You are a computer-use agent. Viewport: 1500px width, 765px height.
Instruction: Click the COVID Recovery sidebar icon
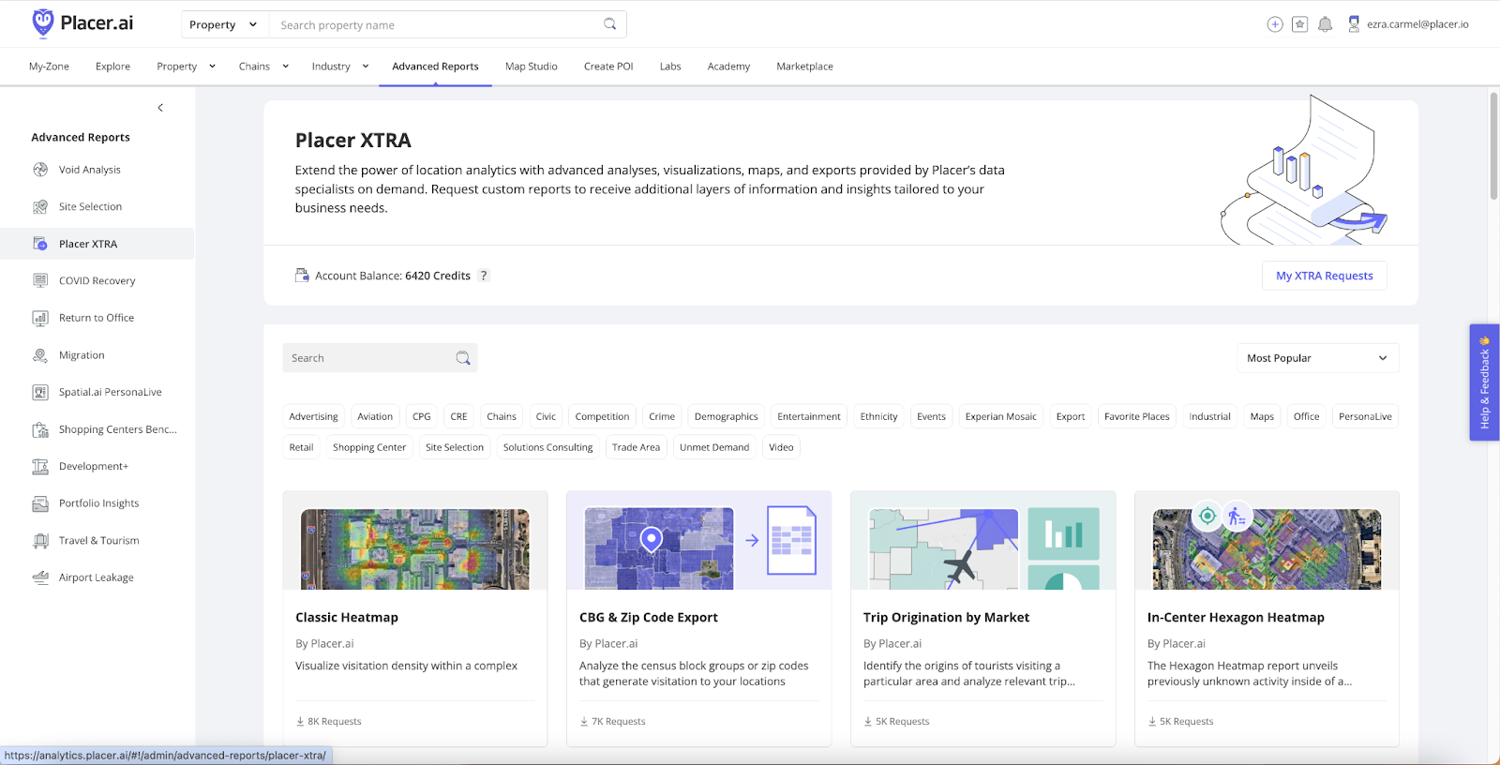(40, 280)
